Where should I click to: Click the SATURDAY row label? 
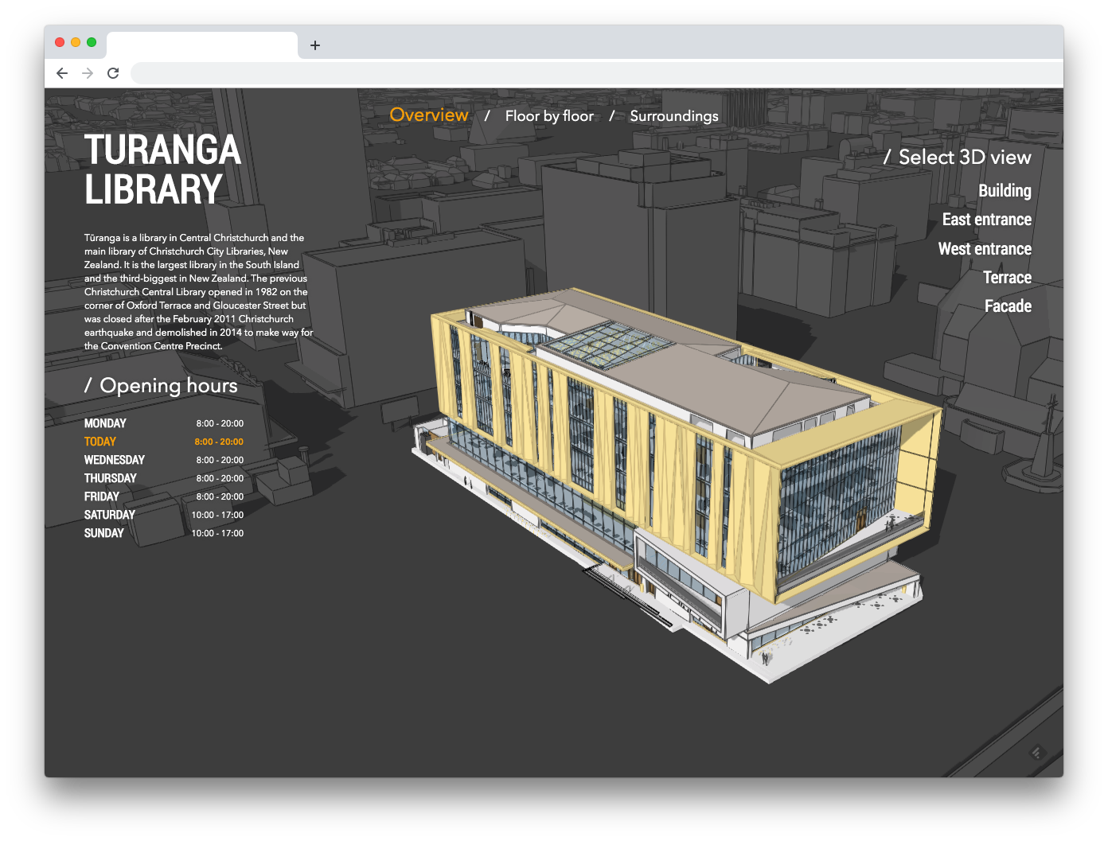(110, 515)
